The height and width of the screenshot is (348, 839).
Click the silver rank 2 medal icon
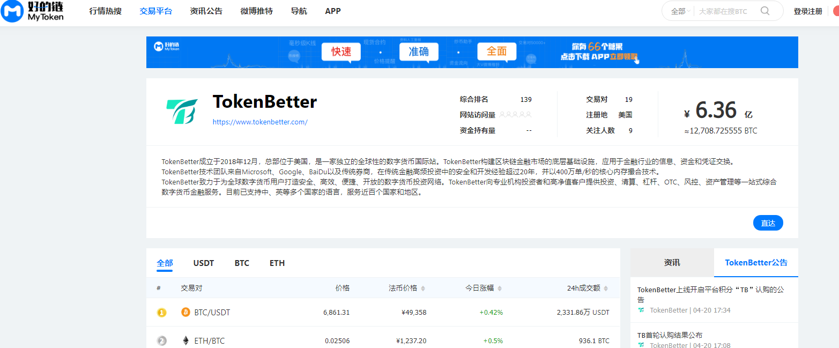tap(161, 340)
